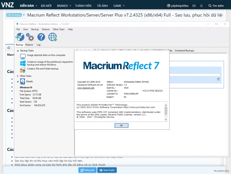The width and height of the screenshot is (231, 174).
Task: Switch to the Log tab
Action: [x=38, y=45]
